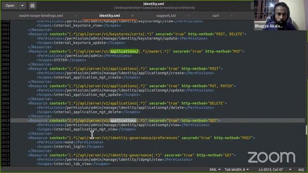Click the internal_keystore_view scope text

[77, 25]
